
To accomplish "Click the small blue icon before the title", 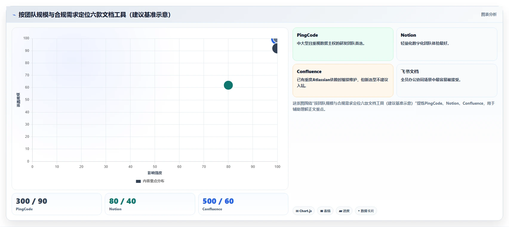I will (14, 15).
